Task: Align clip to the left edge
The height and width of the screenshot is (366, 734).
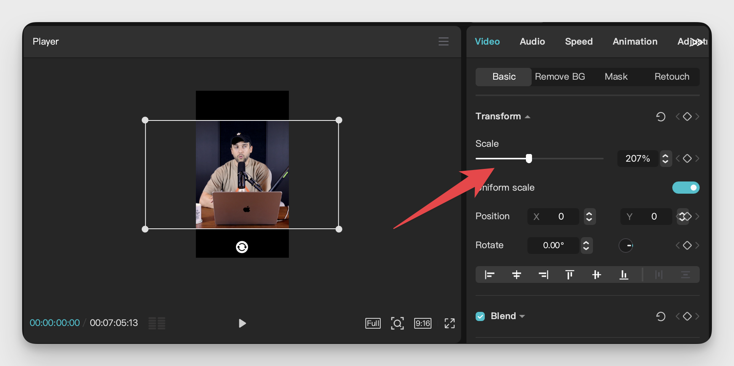Action: point(489,274)
